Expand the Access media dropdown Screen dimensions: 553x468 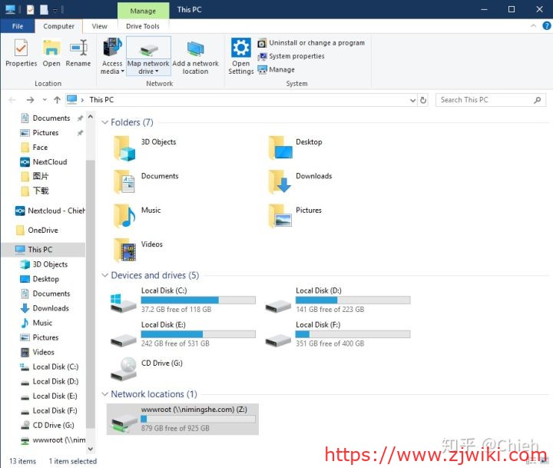click(x=112, y=71)
